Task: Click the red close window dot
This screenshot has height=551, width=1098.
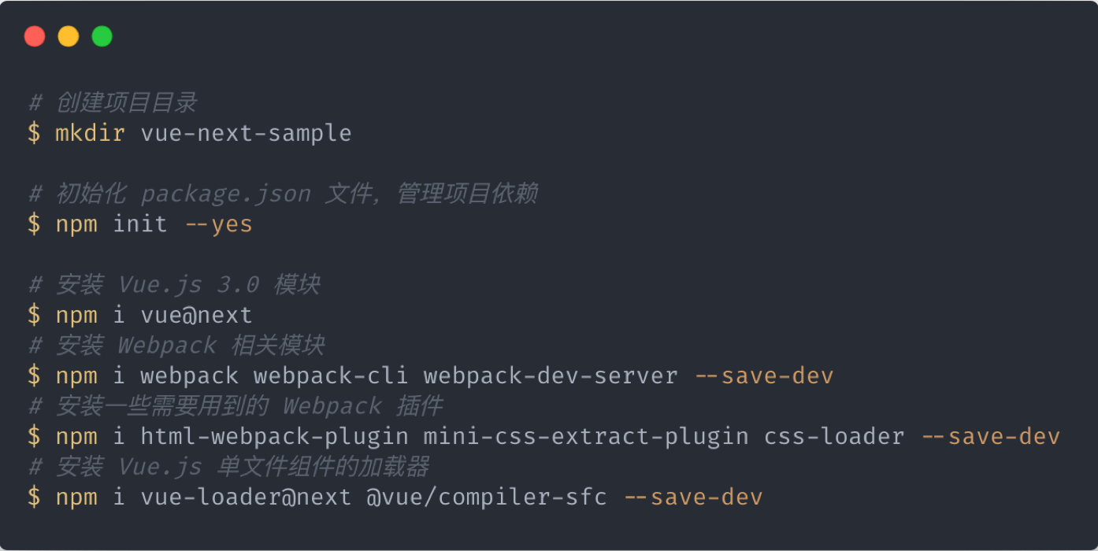Action: coord(35,36)
